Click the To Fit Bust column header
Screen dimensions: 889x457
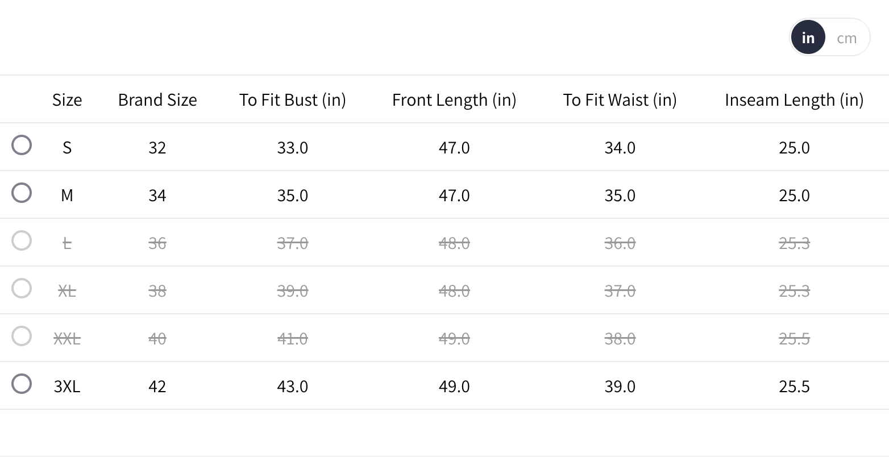tap(292, 100)
